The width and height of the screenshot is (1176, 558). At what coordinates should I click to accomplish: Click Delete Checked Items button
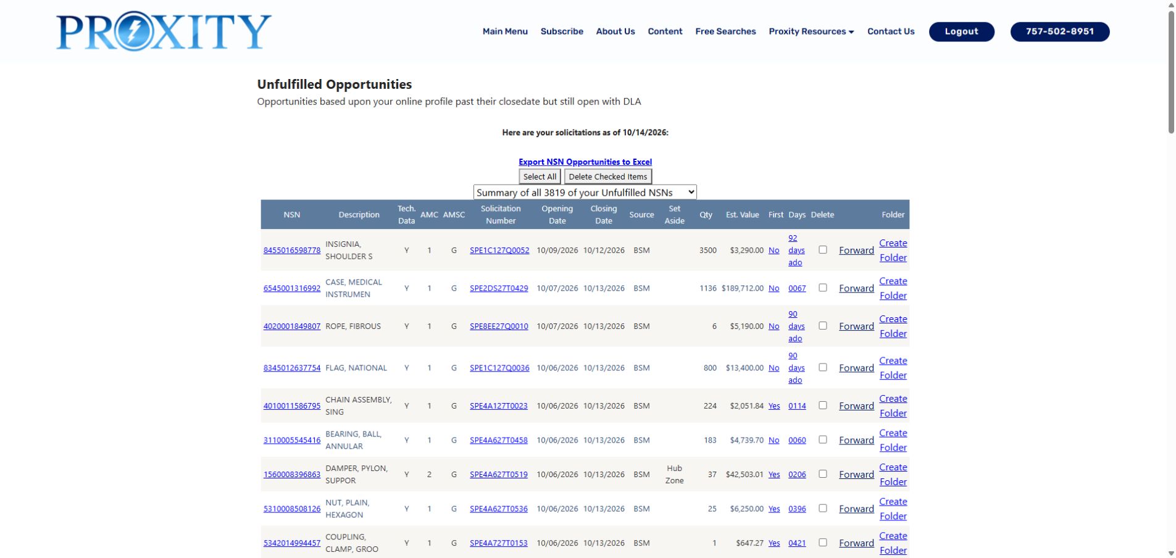click(608, 177)
